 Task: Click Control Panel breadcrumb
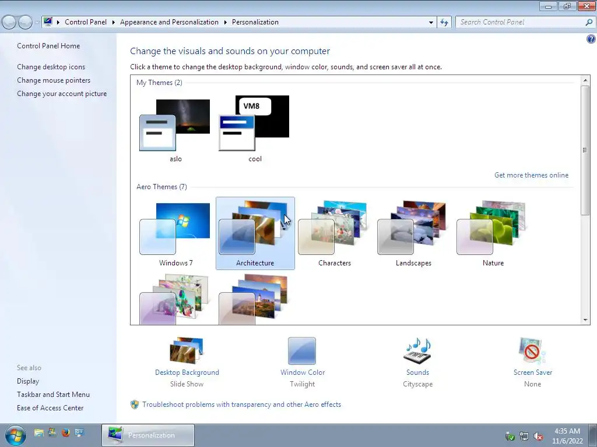tap(86, 22)
